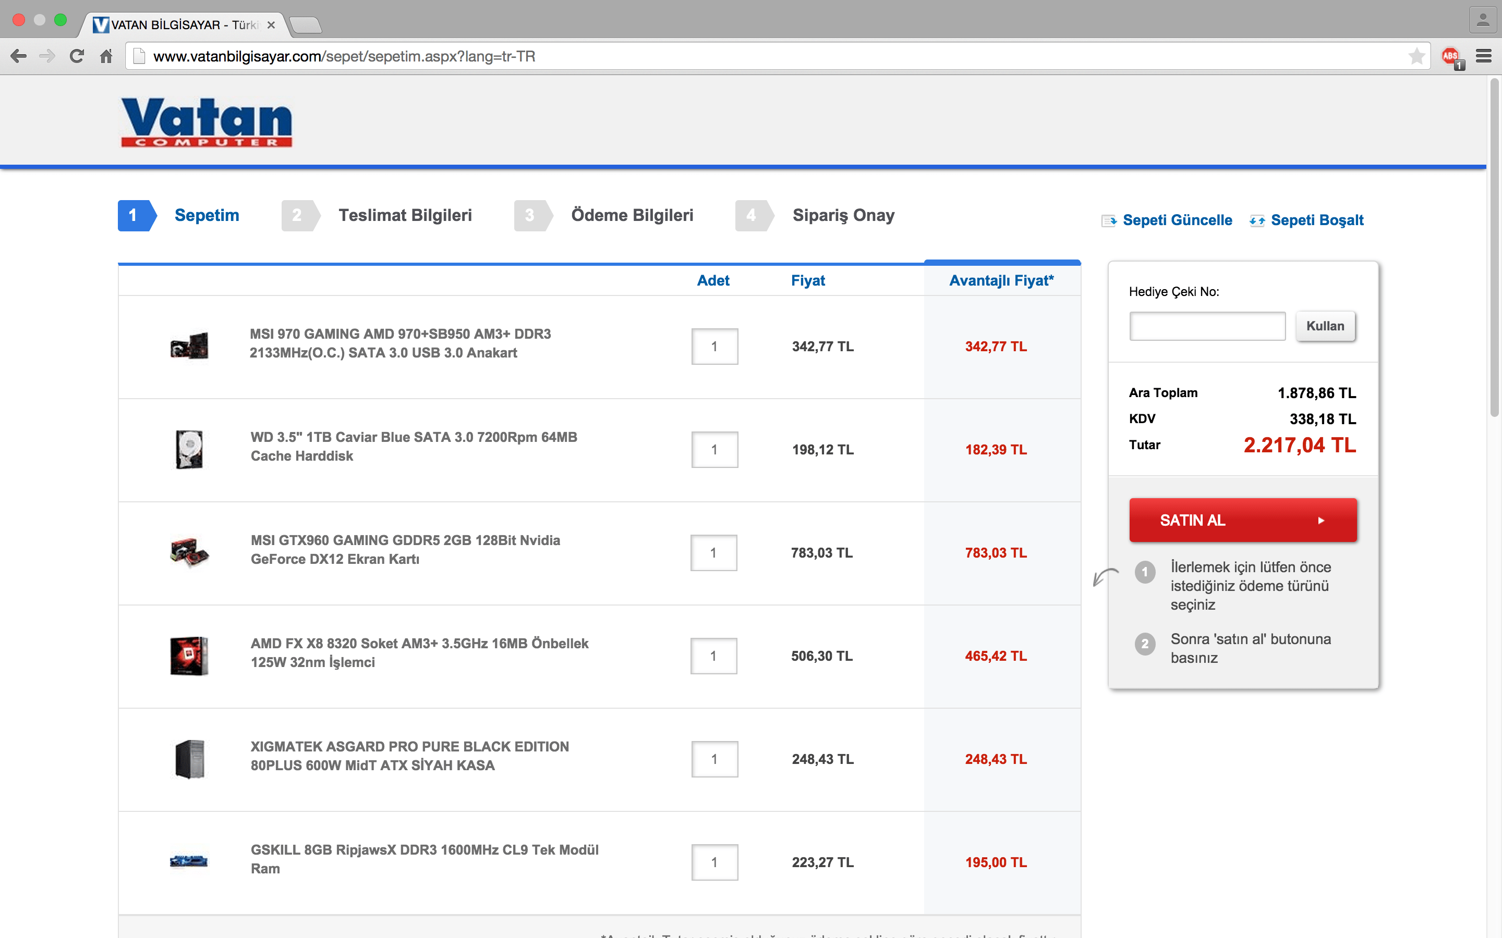Bookmark page with star icon

[1416, 56]
